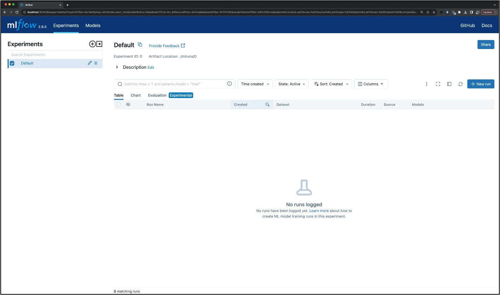Open the Sort: Created dropdown
500x295 pixels.
click(x=331, y=84)
